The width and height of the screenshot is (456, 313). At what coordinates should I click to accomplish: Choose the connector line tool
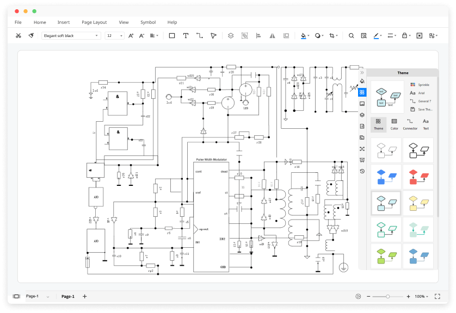pyautogui.click(x=200, y=36)
